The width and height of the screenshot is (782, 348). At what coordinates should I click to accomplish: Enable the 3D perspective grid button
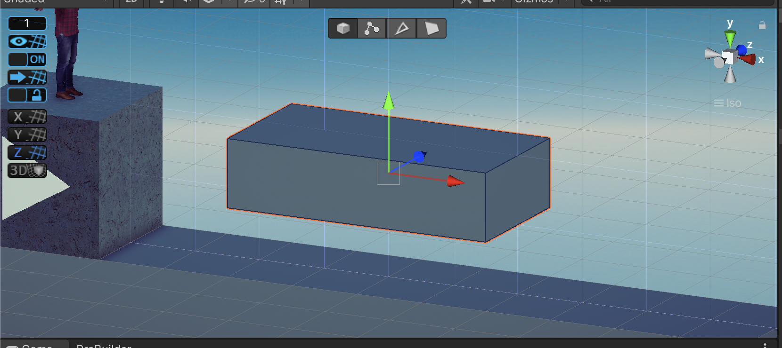pos(27,170)
